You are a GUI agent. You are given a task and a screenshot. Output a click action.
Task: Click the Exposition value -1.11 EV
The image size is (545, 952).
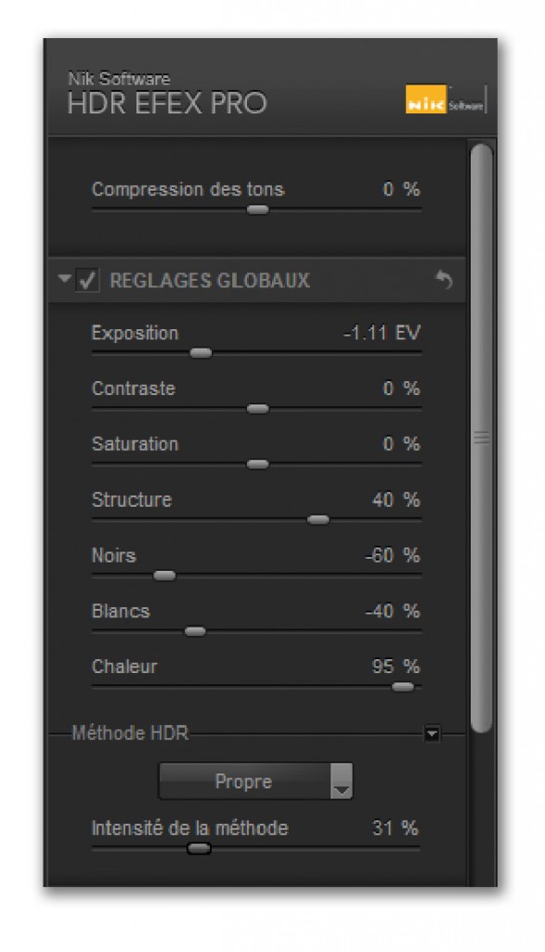coord(382,334)
